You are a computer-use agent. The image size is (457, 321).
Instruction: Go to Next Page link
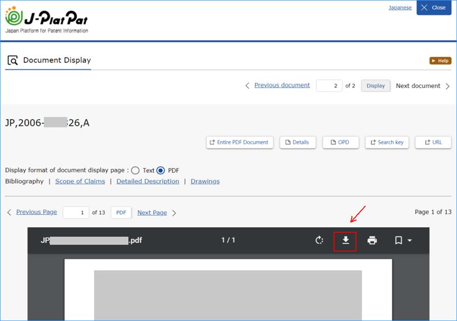tap(152, 213)
